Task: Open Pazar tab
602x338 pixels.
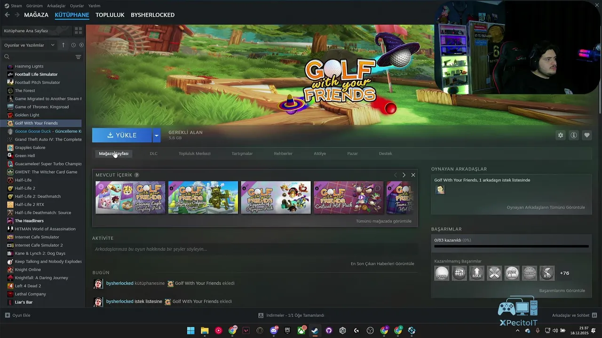Action: coord(352,154)
